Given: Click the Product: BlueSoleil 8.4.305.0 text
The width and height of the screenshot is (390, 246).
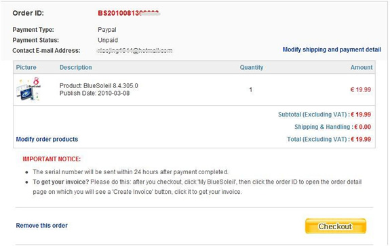Looking at the screenshot, I should (99, 85).
